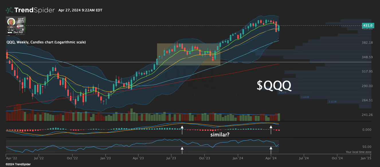Click the Jul '24 time axis label
Screen dimensions: 380x167
(304, 158)
